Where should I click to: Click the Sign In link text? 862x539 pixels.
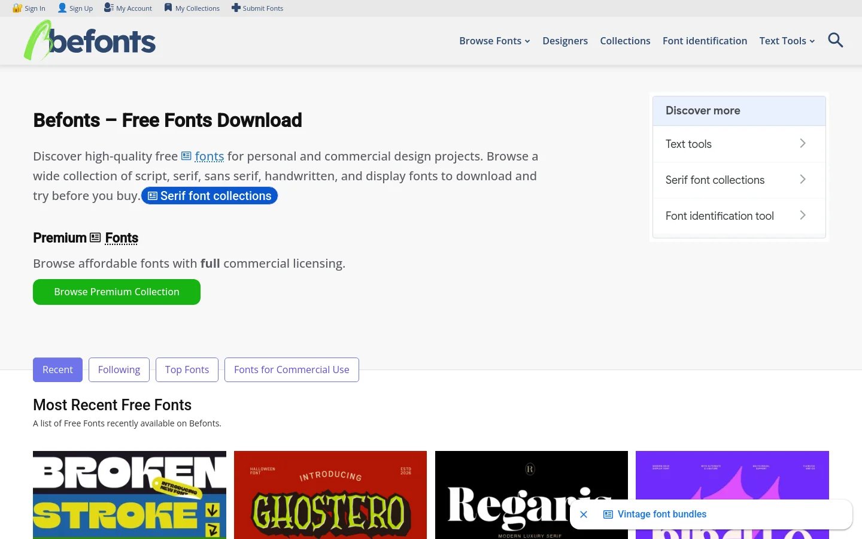(35, 8)
